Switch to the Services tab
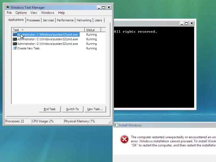 48,20
